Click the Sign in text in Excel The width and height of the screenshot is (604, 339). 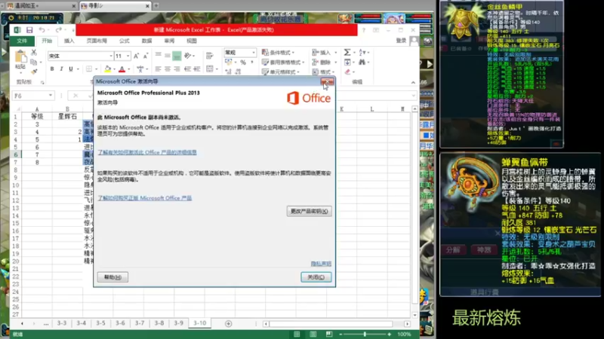coord(401,41)
